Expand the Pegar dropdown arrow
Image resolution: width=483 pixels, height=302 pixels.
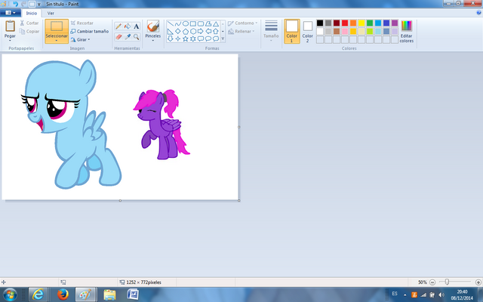pyautogui.click(x=10, y=40)
